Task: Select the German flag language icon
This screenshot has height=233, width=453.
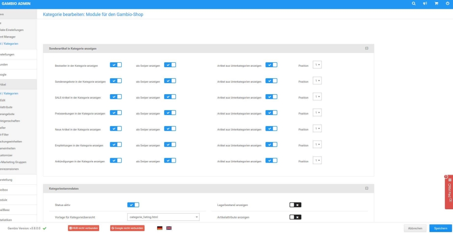Action: (160, 228)
